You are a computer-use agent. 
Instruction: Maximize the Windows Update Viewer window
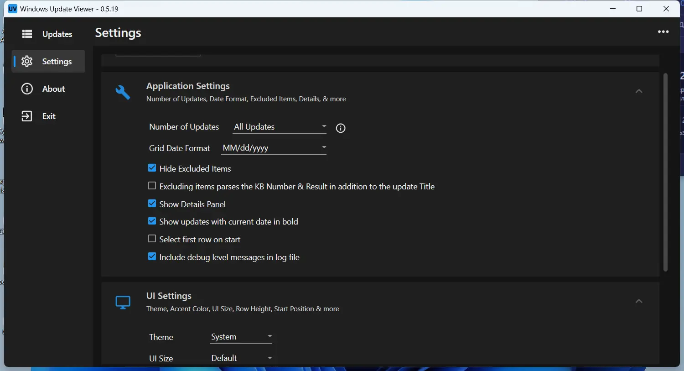(x=639, y=9)
